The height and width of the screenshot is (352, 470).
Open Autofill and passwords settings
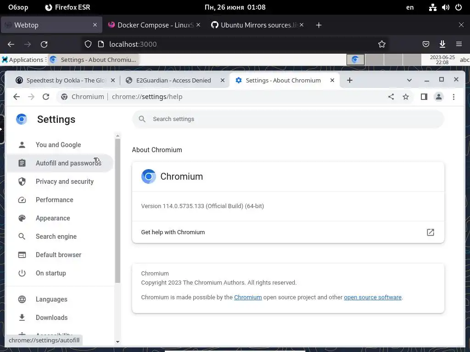point(60,163)
